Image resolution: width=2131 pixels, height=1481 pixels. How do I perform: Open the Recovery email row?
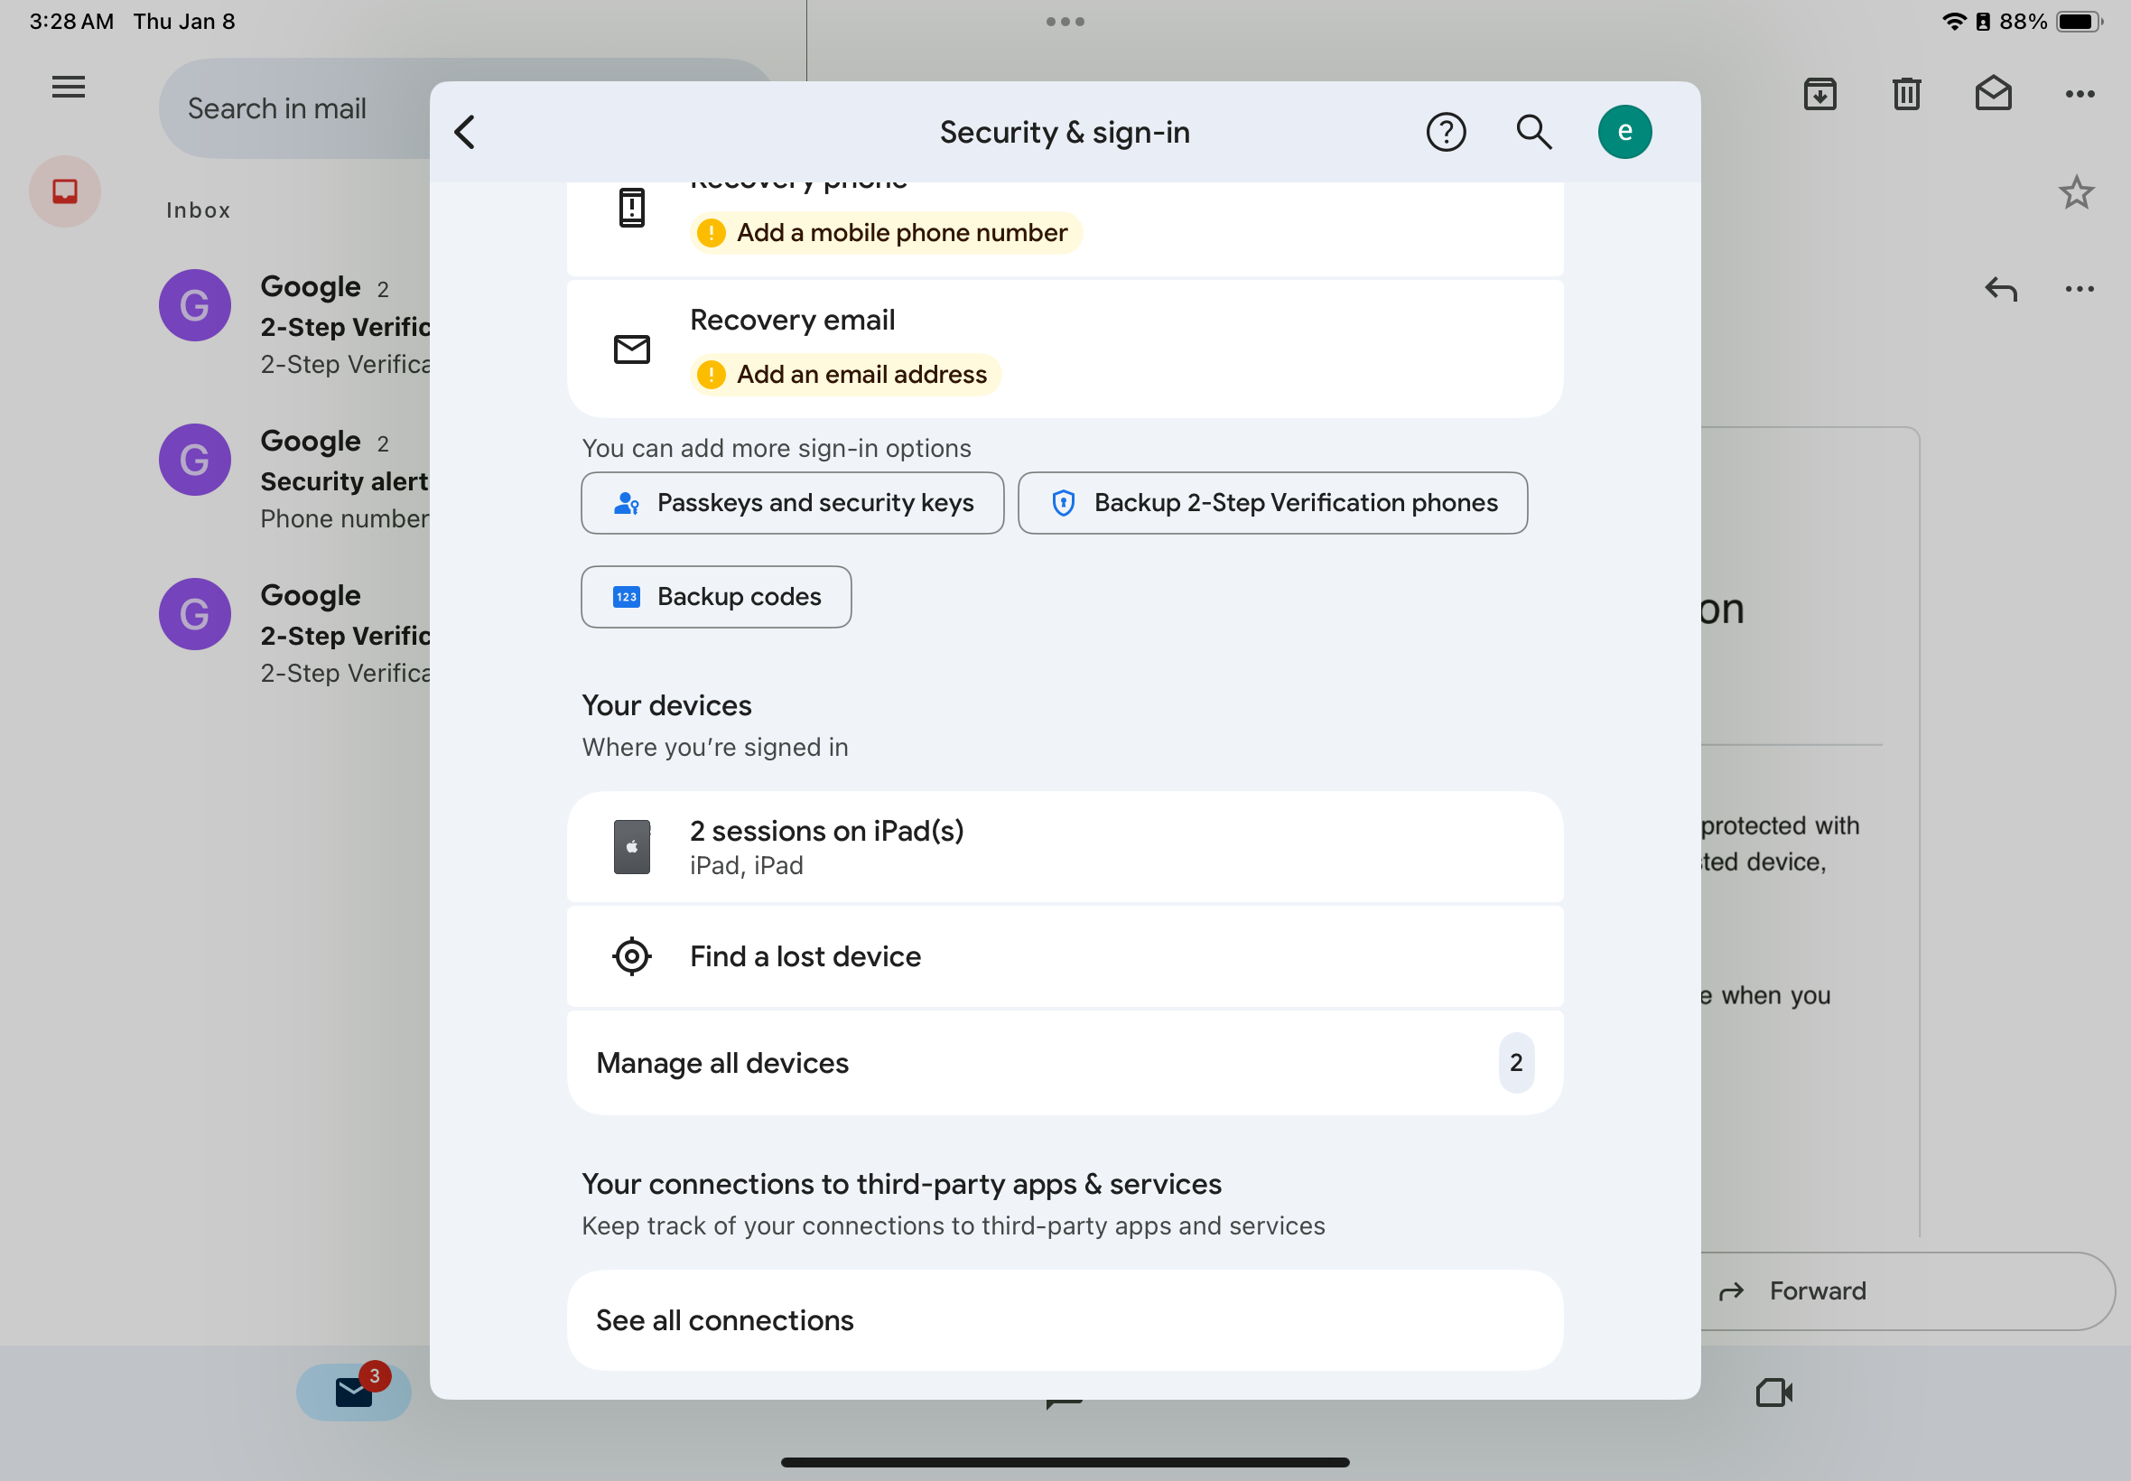coord(1065,349)
